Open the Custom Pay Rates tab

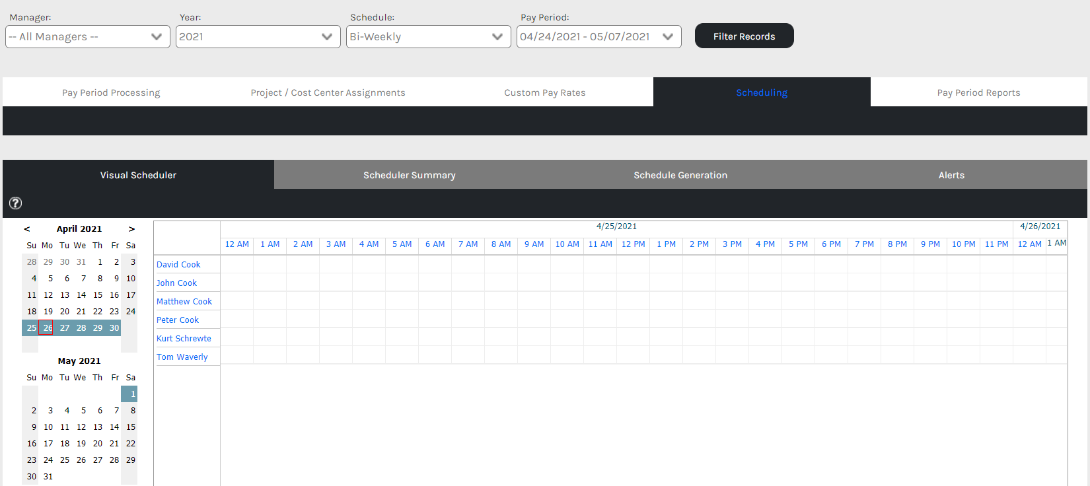point(545,92)
